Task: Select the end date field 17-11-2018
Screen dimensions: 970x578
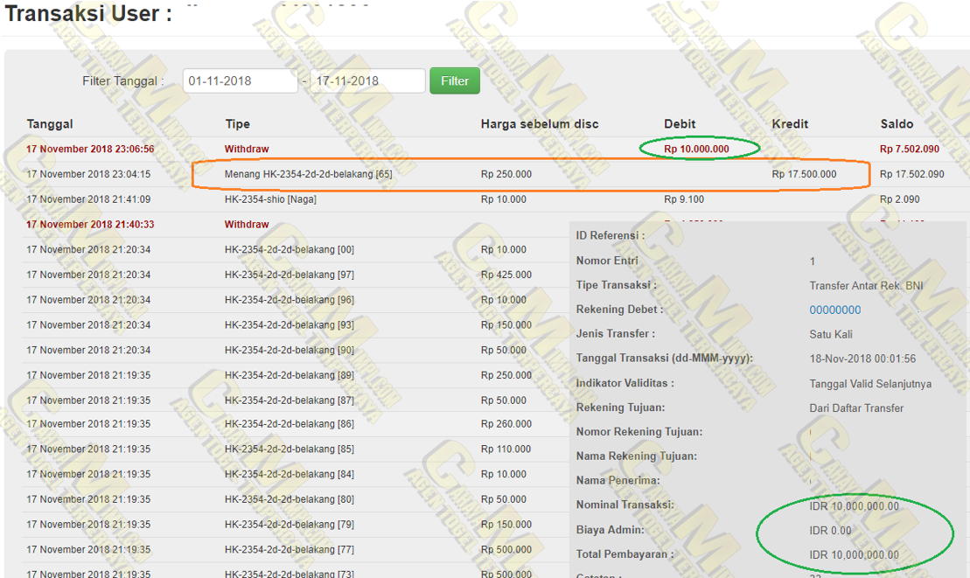Action: (x=366, y=80)
